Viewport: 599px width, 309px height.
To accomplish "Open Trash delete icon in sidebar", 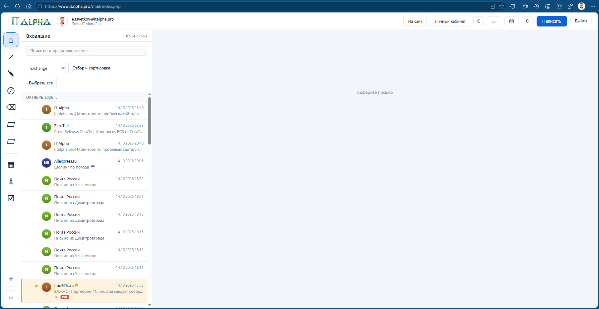I will coord(11,107).
